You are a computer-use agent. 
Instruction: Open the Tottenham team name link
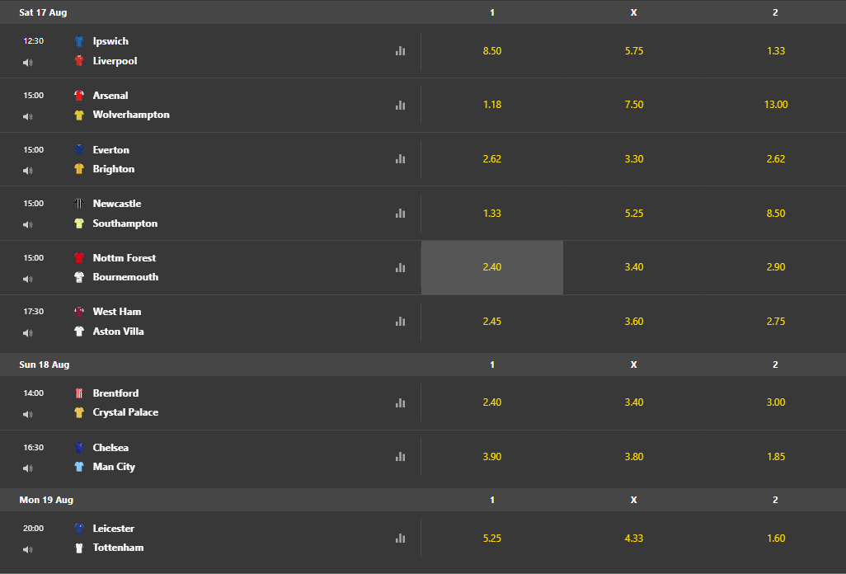click(118, 547)
